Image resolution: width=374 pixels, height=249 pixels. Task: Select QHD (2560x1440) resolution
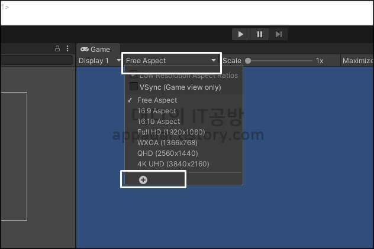pyautogui.click(x=183, y=153)
